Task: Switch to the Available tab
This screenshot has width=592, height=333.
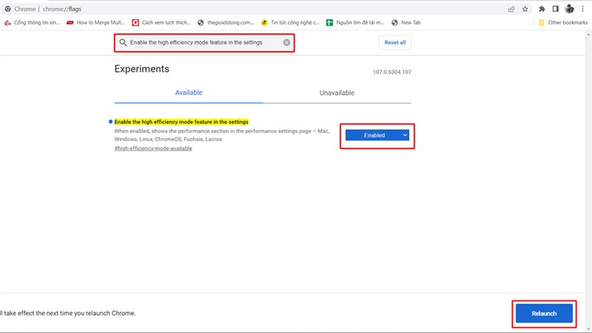Action: 189,93
